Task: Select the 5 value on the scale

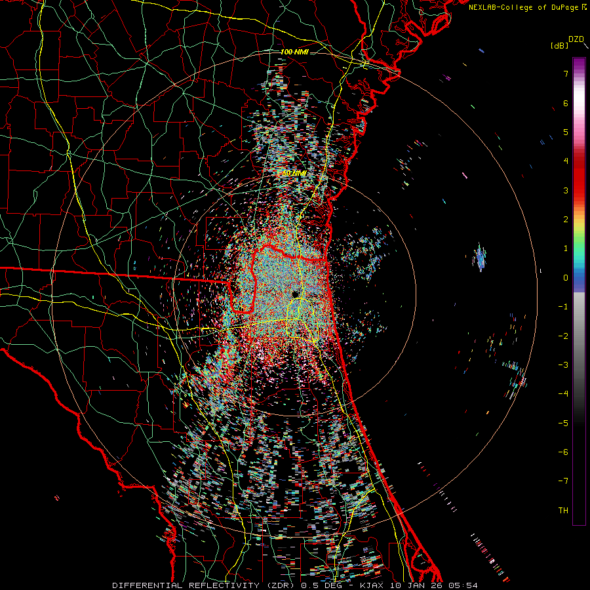Action: pyautogui.click(x=566, y=132)
